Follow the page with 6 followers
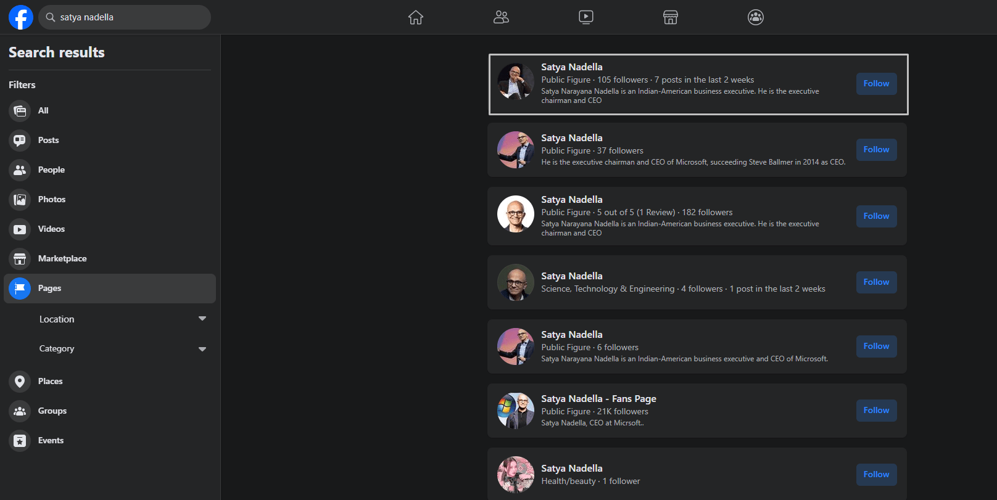Image resolution: width=997 pixels, height=500 pixels. pos(876,346)
